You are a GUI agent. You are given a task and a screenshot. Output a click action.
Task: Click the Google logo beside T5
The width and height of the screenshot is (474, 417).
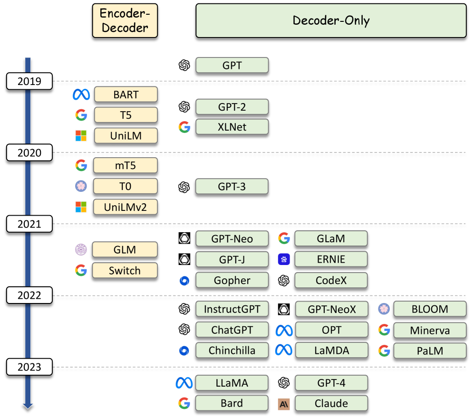[81, 115]
